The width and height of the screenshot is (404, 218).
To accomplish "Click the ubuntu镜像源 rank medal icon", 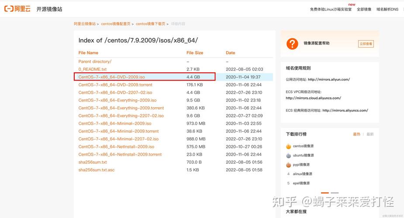I will pyautogui.click(x=288, y=155).
